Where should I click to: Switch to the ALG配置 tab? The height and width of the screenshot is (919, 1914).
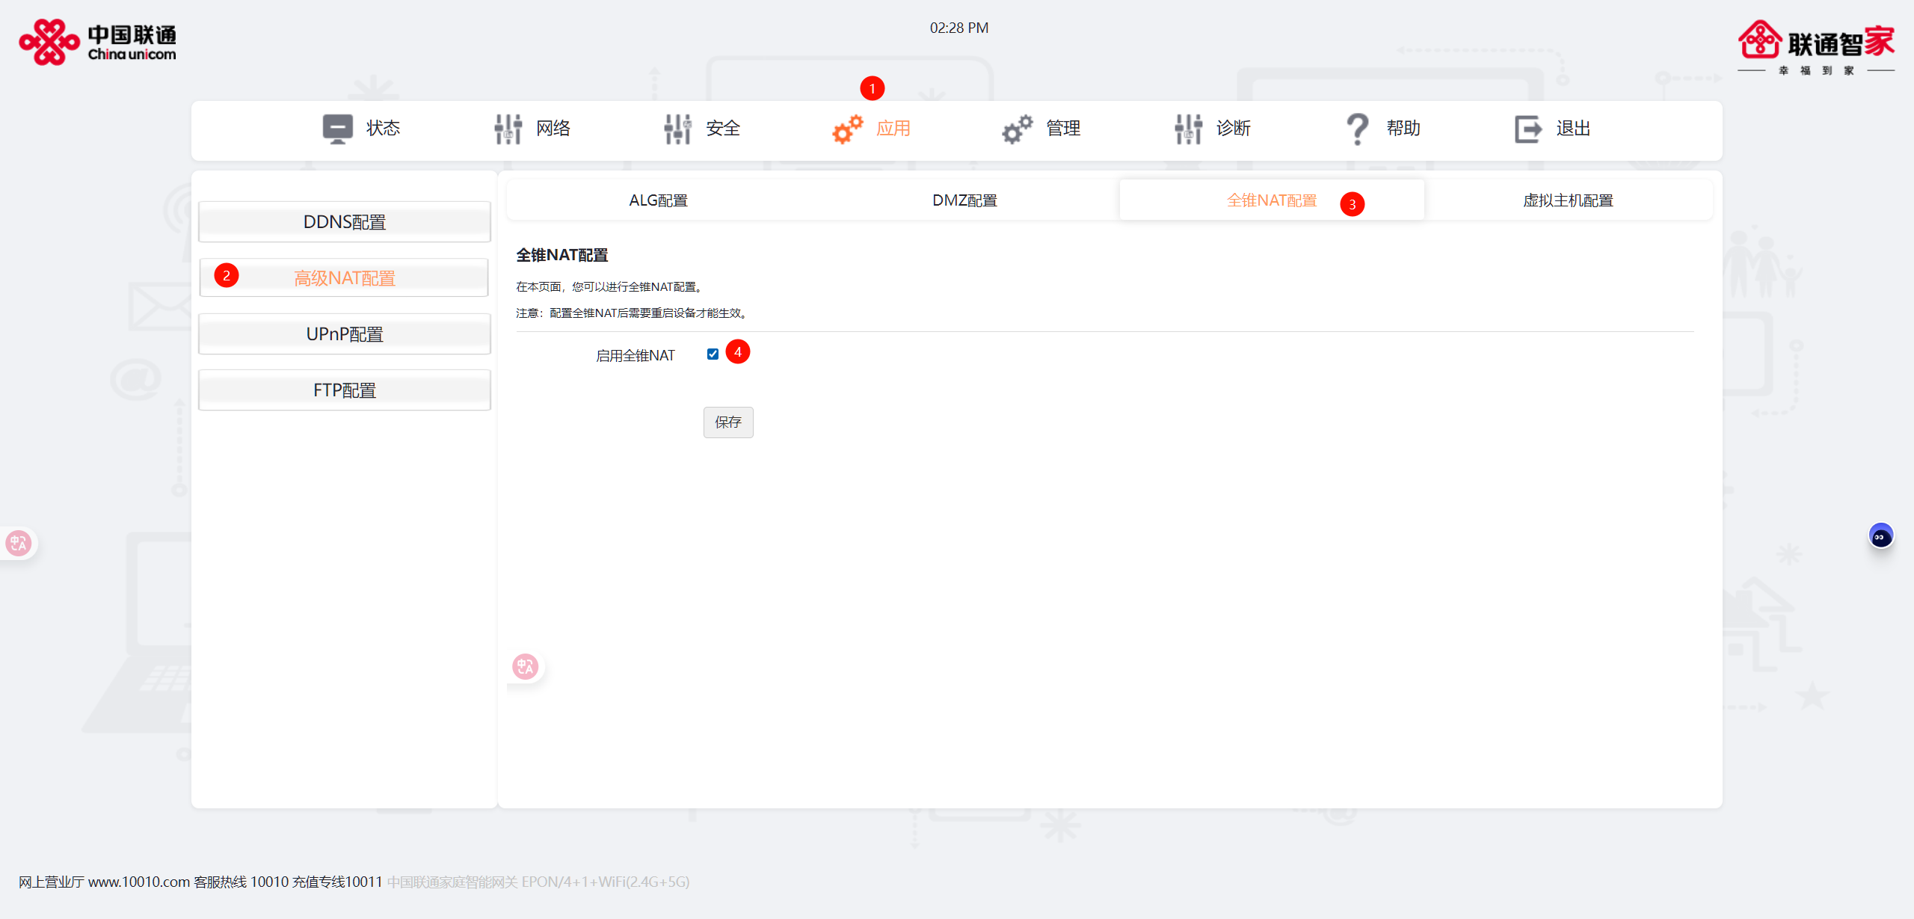pos(658,200)
